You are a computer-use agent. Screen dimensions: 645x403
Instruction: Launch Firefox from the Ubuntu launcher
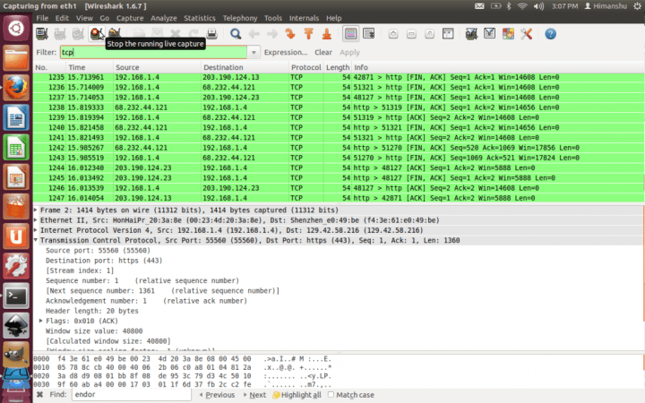point(16,88)
